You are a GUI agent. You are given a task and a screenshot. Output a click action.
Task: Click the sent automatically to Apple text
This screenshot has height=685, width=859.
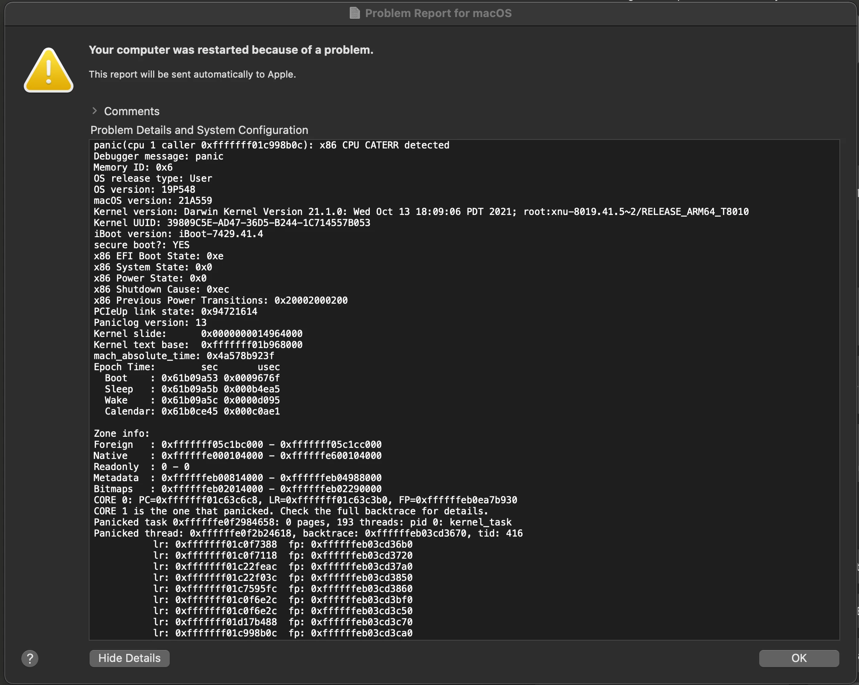click(x=192, y=74)
